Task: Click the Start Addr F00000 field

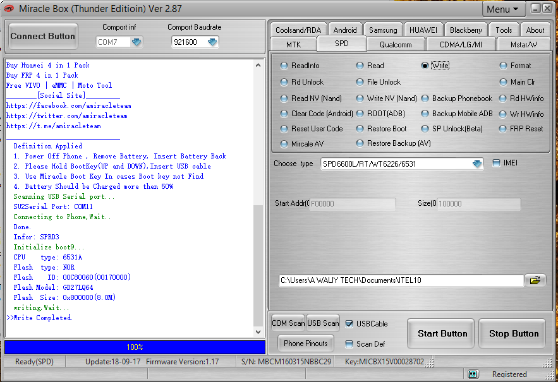Action: click(353, 204)
